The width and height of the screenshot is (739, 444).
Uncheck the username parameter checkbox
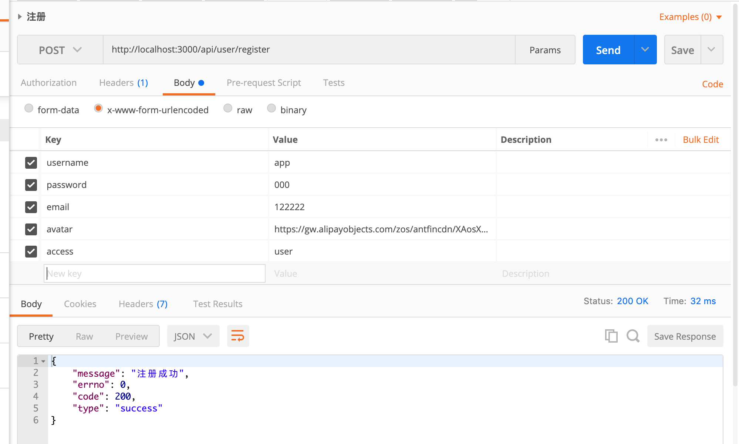[31, 163]
